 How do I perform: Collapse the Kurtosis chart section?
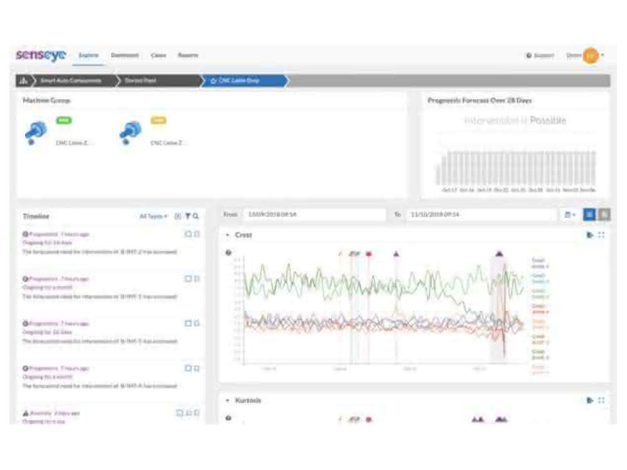pyautogui.click(x=228, y=400)
